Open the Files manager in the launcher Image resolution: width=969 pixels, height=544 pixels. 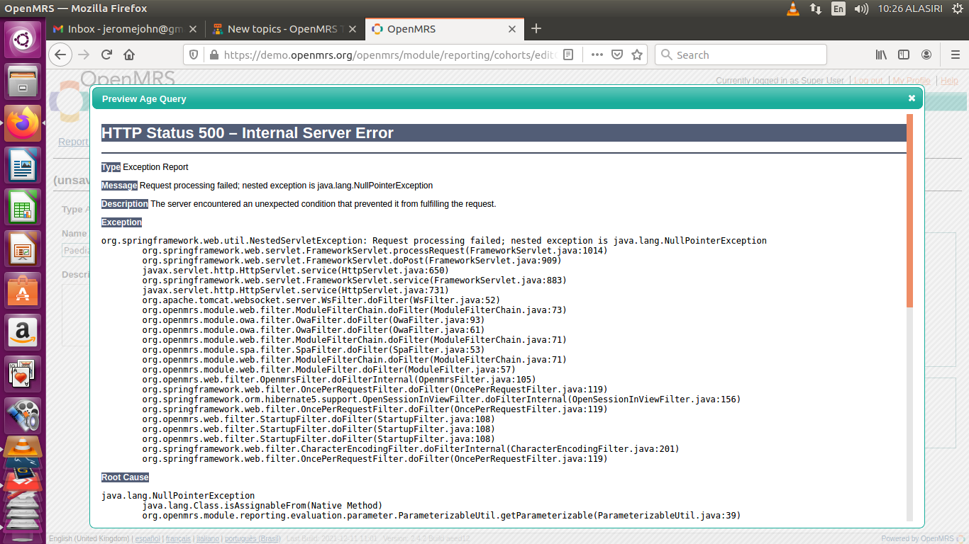pyautogui.click(x=23, y=81)
